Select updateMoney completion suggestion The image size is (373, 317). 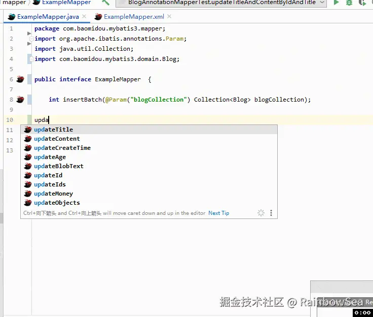tap(149, 194)
